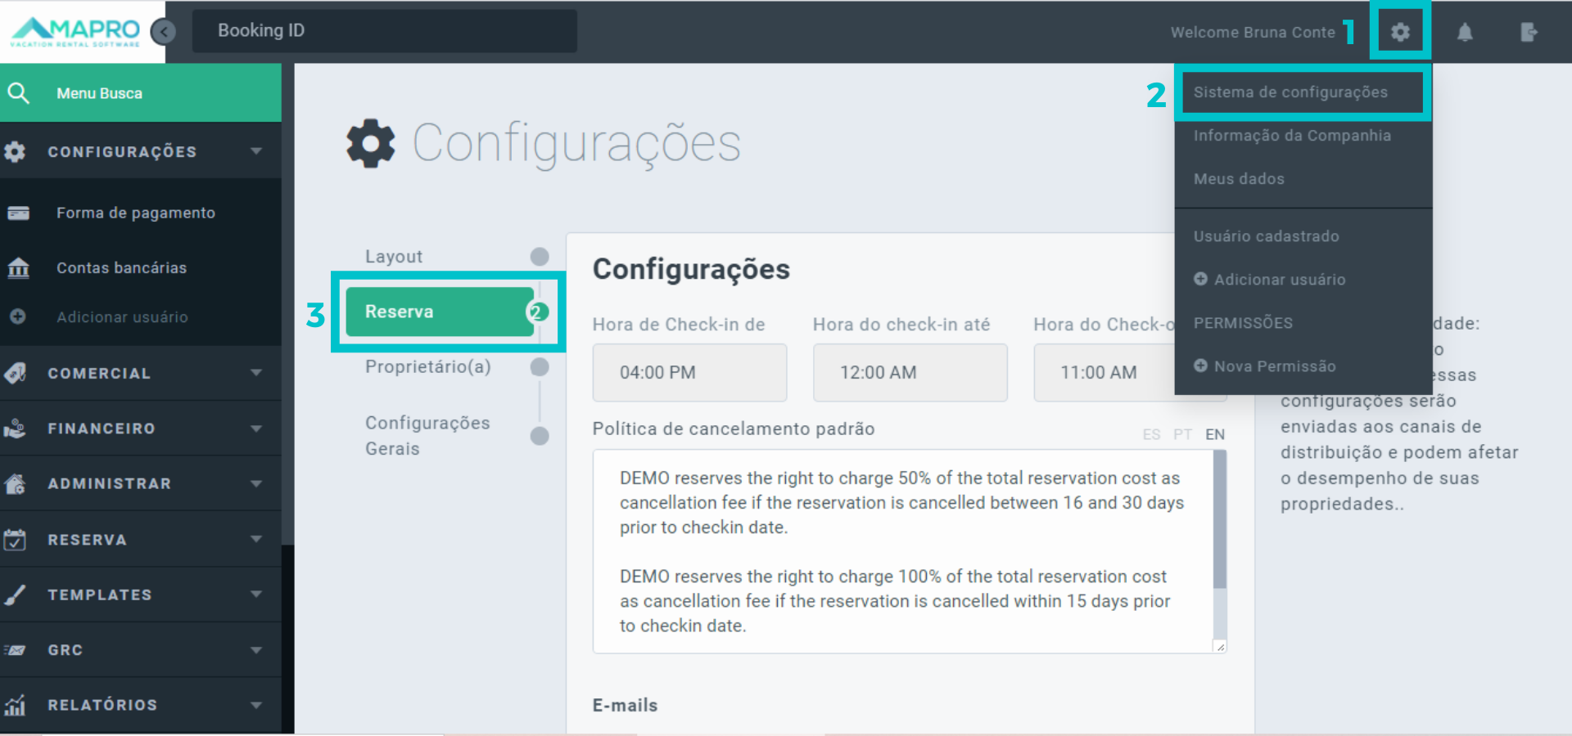
Task: Click the Booking ID search field
Action: coord(385,31)
